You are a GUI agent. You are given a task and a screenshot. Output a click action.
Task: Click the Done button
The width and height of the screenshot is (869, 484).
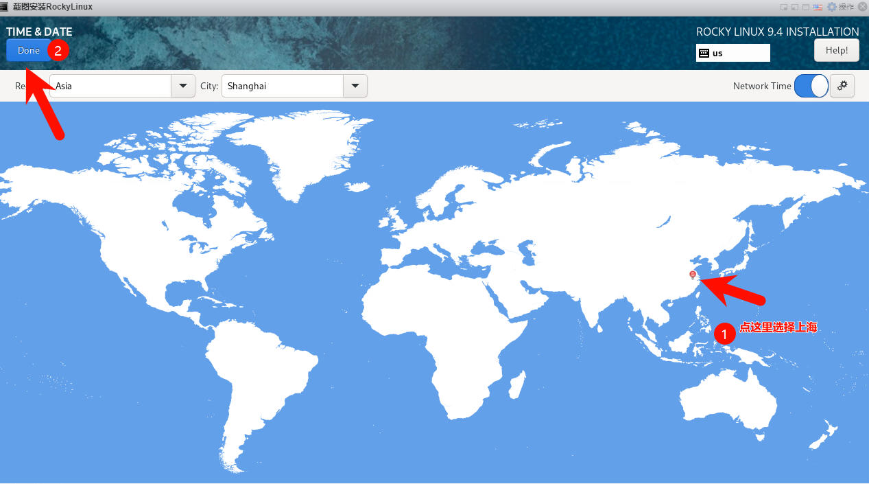(29, 51)
